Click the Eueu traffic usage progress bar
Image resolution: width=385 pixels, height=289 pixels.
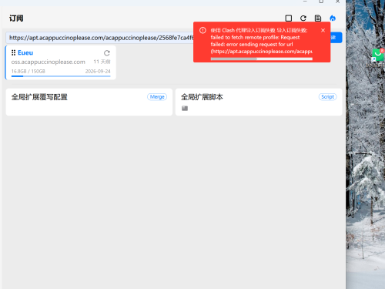[x=61, y=76]
